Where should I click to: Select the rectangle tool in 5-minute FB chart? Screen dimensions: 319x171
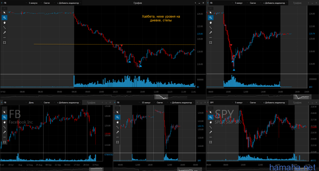211,43
